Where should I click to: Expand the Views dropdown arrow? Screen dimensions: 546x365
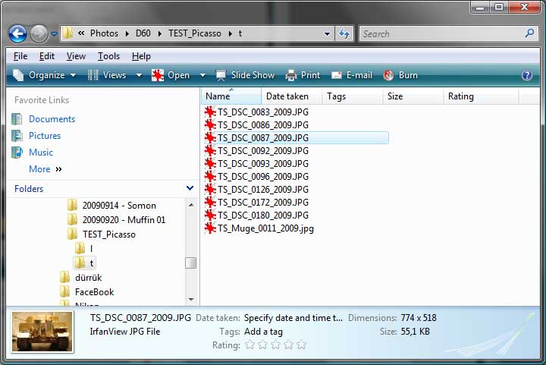coord(139,75)
